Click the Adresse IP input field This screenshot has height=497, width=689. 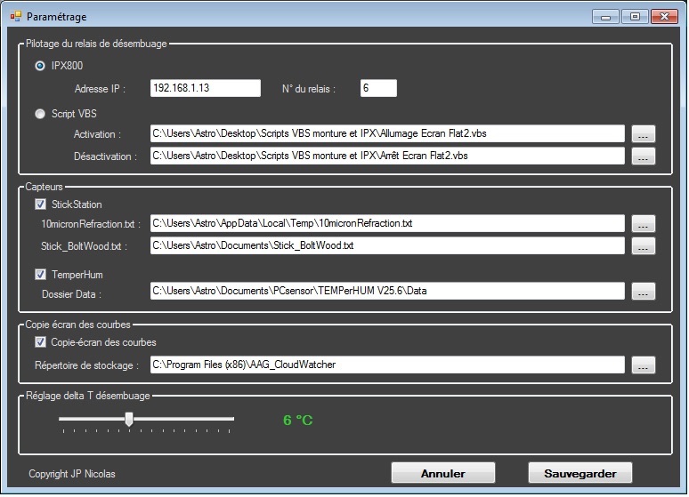pos(206,88)
